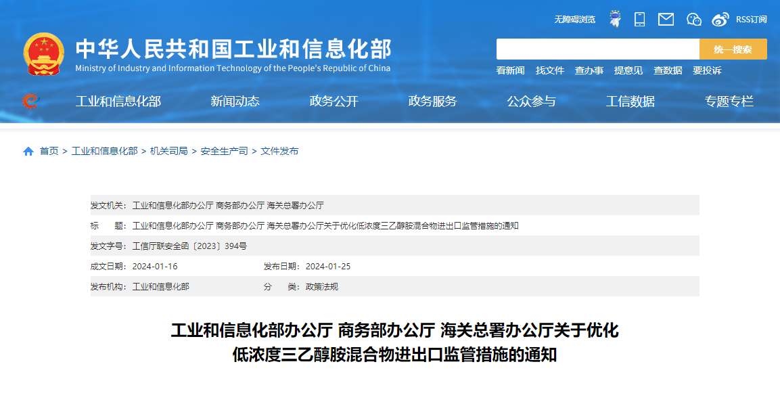Select the 发布机构 value 工业和信息化部

click(161, 287)
